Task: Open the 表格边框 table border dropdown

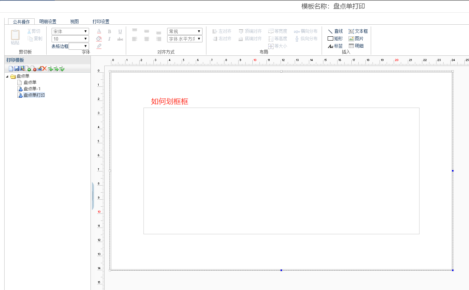Action: pyautogui.click(x=79, y=46)
